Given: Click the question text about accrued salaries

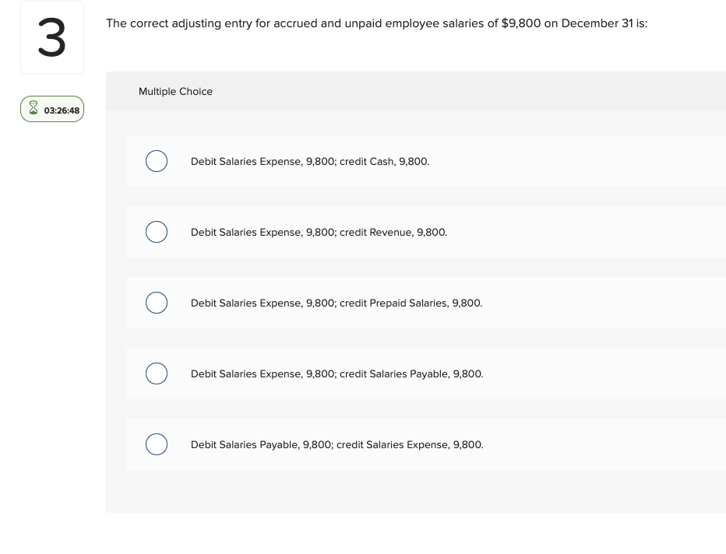Looking at the screenshot, I should pos(377,23).
